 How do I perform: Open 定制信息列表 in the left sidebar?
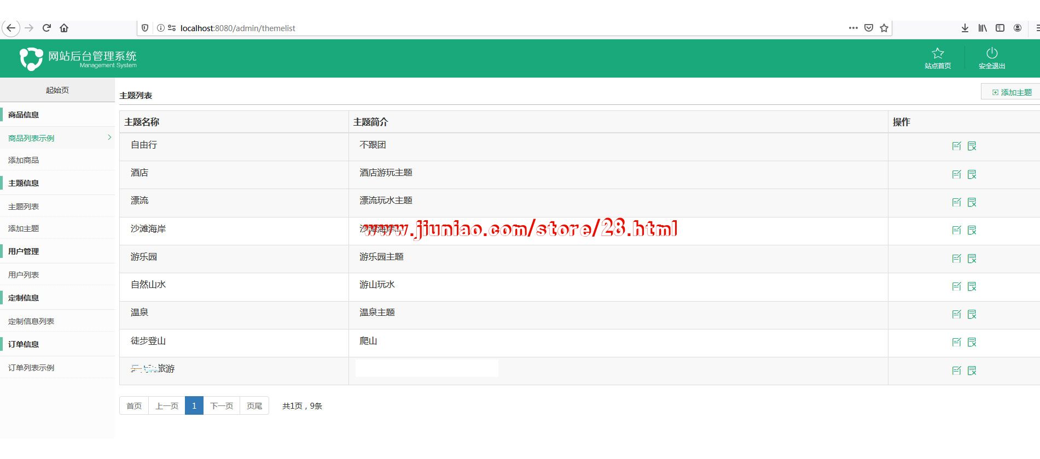(31, 321)
